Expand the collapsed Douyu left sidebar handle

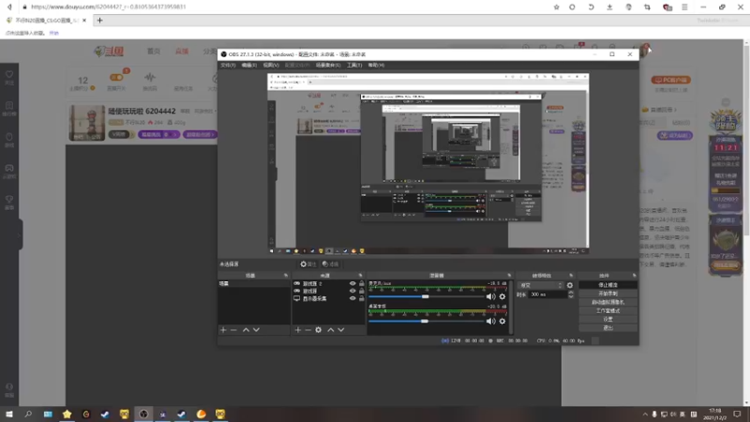[x=20, y=234]
